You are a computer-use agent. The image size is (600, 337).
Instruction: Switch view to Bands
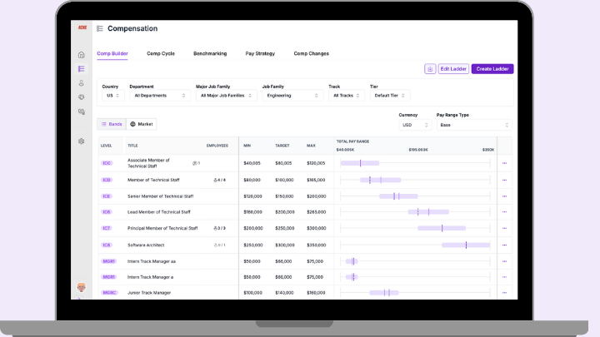112,124
